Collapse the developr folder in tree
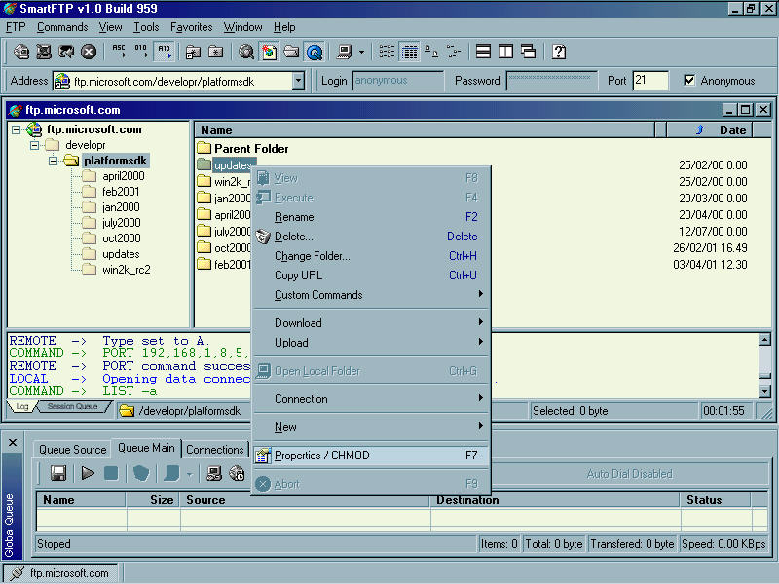This screenshot has height=584, width=779. point(35,145)
